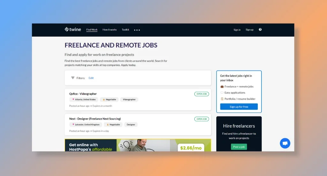Go to How it works page
The width and height of the screenshot is (327, 176).
pyautogui.click(x=110, y=30)
